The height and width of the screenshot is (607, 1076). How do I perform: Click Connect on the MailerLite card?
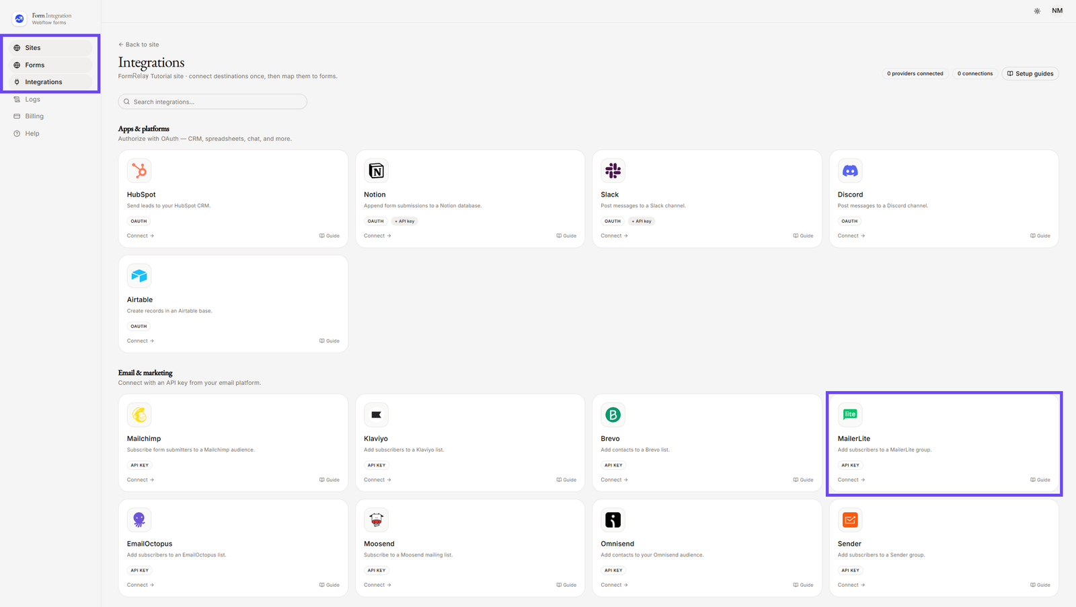pos(851,480)
